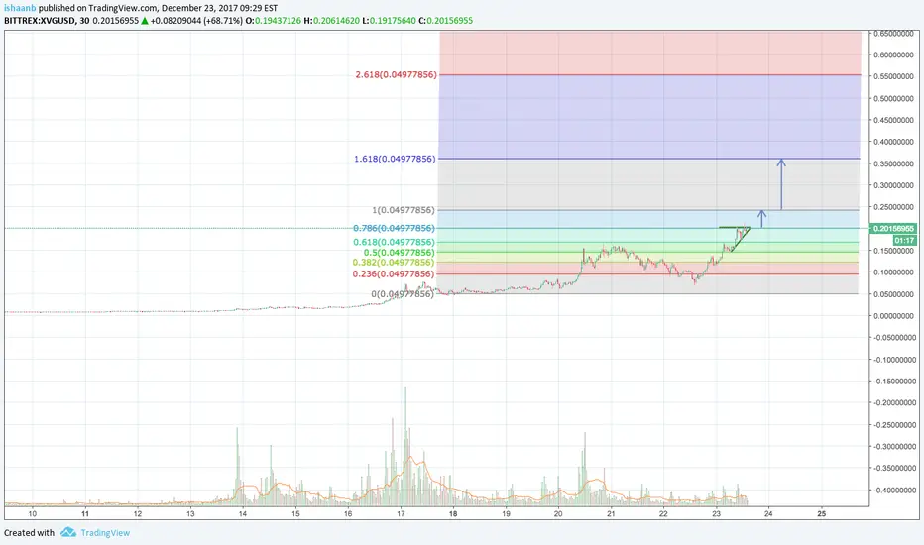Click the 0.5(0.04977856) Fibonacci label
924x545 pixels.
pyautogui.click(x=399, y=252)
